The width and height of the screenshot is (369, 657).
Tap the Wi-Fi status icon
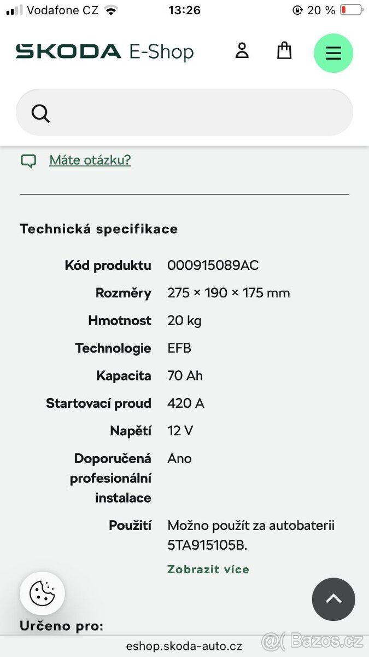(x=112, y=10)
